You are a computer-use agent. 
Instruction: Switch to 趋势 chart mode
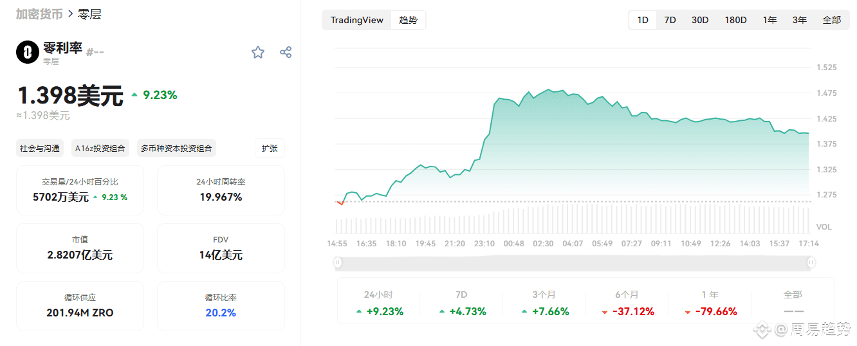click(x=408, y=20)
